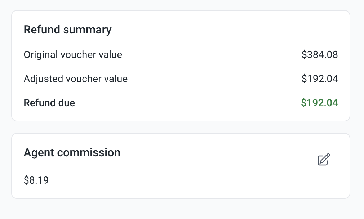Click the middle of the Refund due row
Screen dimensions: 364x219
(x=180, y=103)
